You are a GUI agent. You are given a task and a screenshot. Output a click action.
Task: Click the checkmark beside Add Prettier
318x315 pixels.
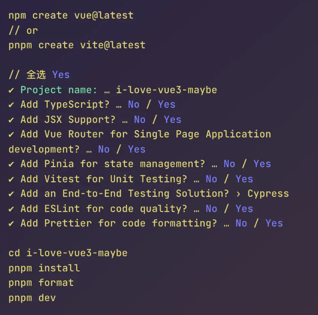tap(11, 224)
